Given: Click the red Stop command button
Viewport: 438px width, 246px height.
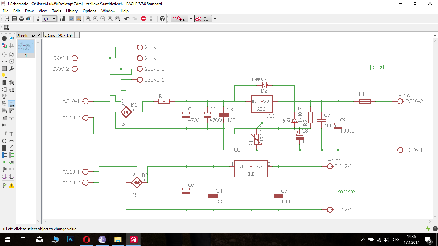Looking at the screenshot, I should point(144,19).
